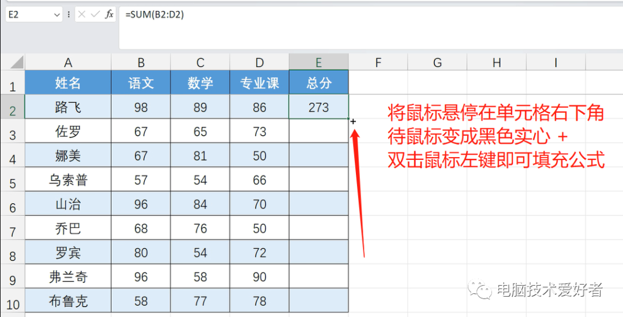The width and height of the screenshot is (623, 317).
Task: Click 乌索普's 语文 score 57
Action: tap(141, 180)
